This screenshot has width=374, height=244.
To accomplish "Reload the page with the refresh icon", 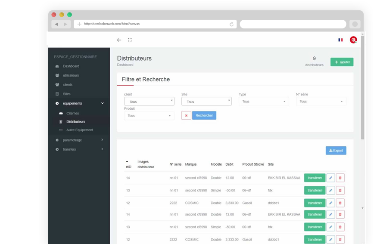I will coord(231,24).
